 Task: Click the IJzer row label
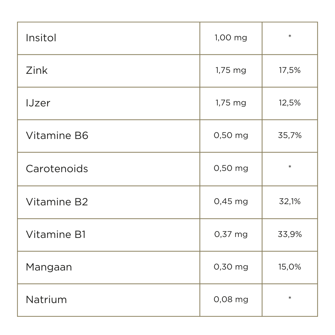38,103
